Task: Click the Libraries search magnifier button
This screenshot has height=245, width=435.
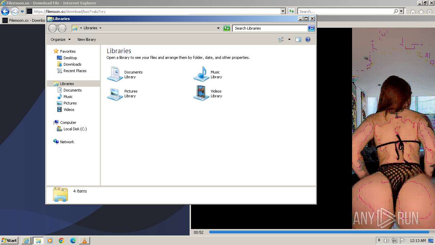Action: tap(311, 28)
